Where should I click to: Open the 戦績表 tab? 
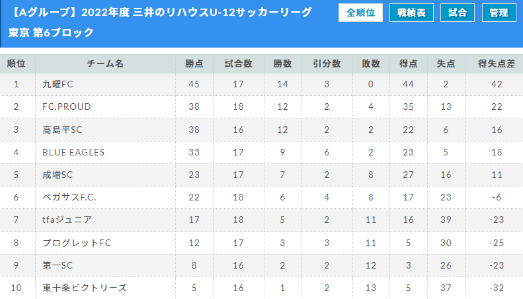click(x=411, y=13)
